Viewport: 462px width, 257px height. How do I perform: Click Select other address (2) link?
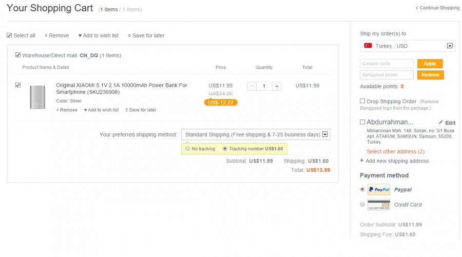(x=395, y=152)
